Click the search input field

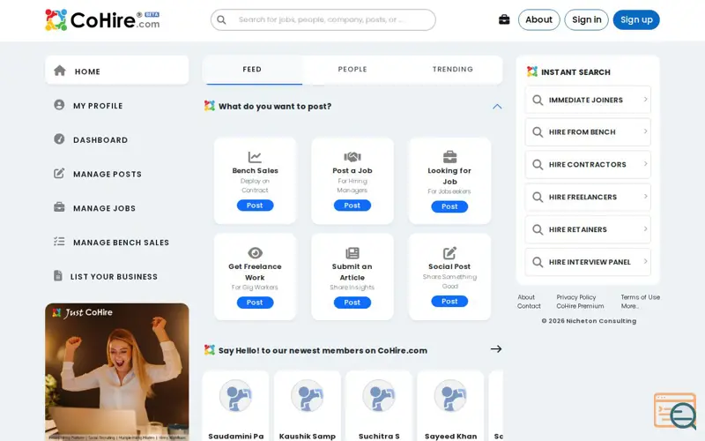323,19
